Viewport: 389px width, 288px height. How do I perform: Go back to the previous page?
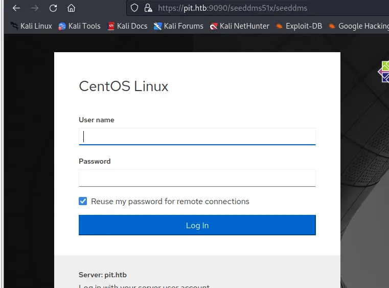click(16, 8)
